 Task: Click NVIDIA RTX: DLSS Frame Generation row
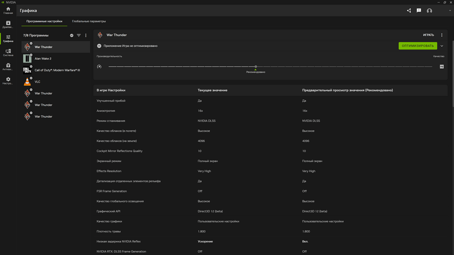click(x=271, y=251)
